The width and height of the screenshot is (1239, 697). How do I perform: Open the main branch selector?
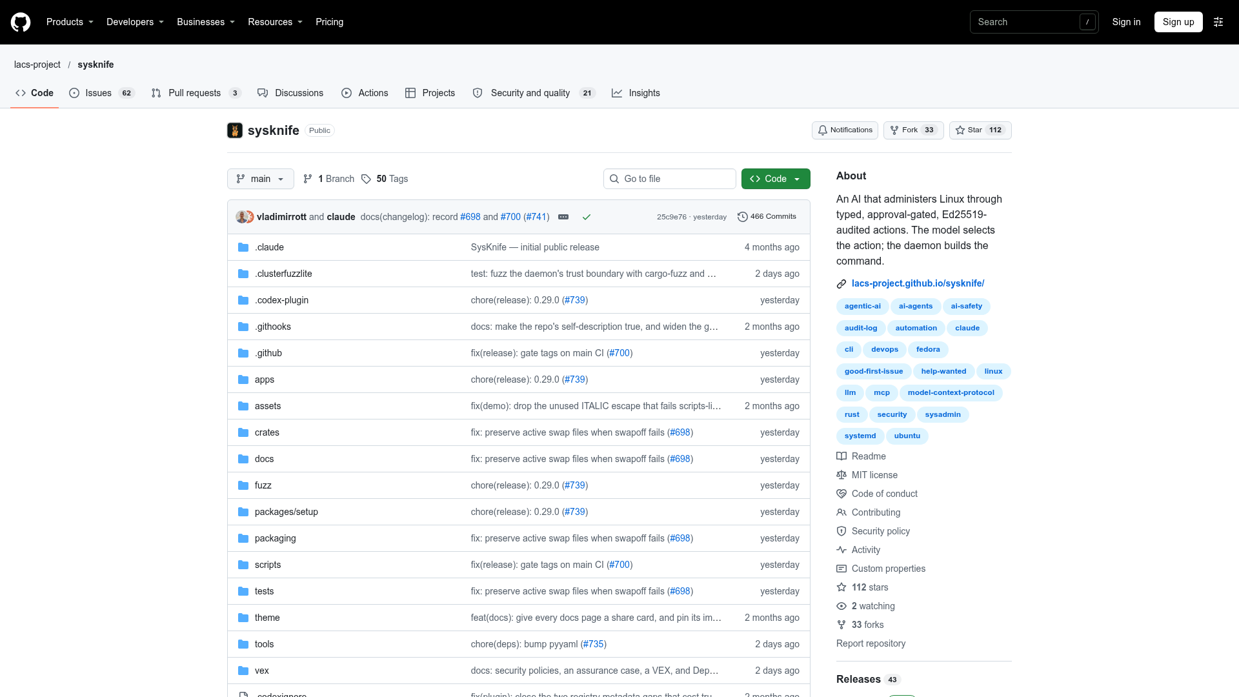point(261,179)
